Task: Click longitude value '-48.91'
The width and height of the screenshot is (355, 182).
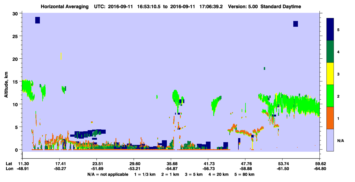Action: [22, 169]
